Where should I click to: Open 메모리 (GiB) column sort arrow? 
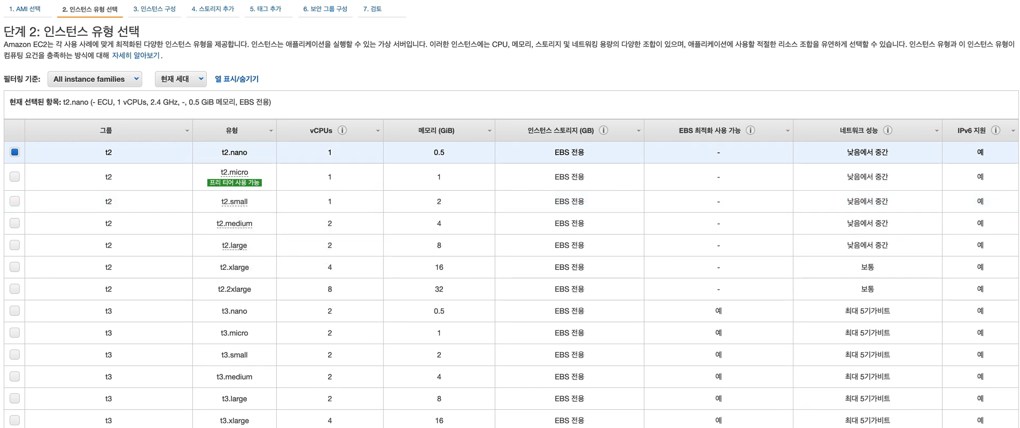coord(489,131)
